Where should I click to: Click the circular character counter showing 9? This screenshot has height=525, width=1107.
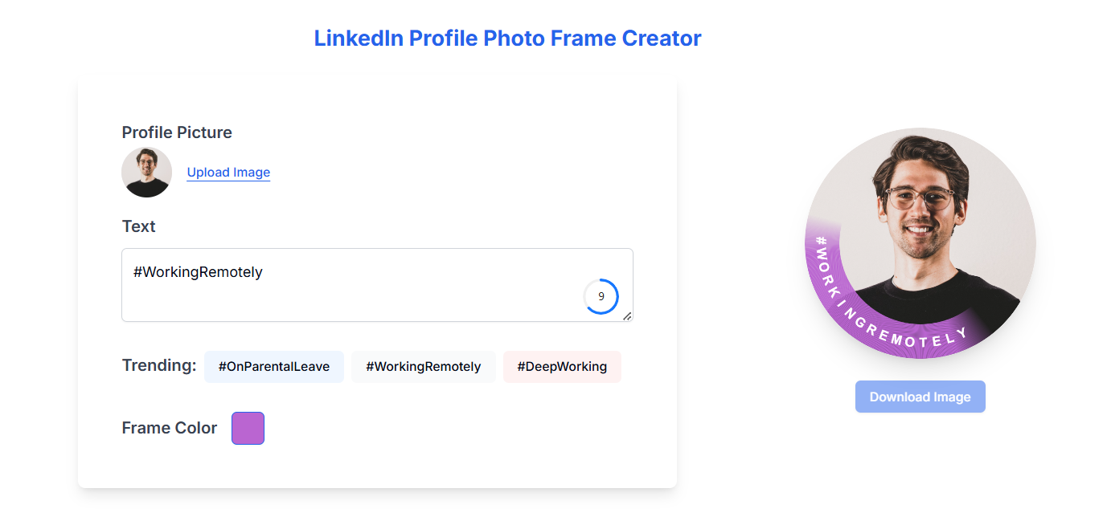601,296
